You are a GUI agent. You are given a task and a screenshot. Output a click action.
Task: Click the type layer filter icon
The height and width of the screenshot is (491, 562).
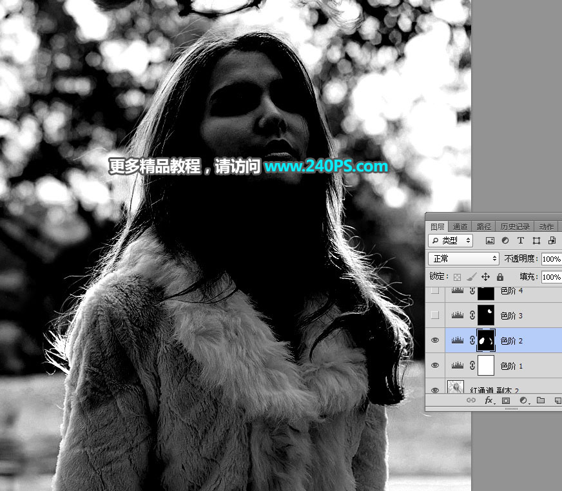(x=521, y=240)
